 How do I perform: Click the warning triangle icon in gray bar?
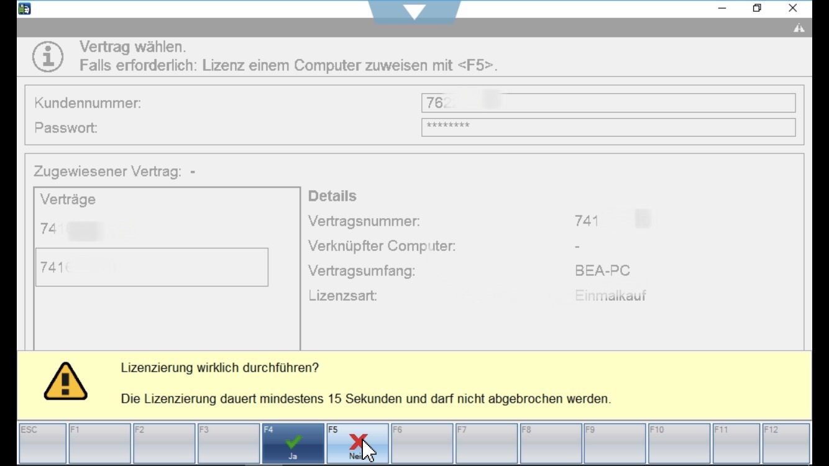pos(799,28)
